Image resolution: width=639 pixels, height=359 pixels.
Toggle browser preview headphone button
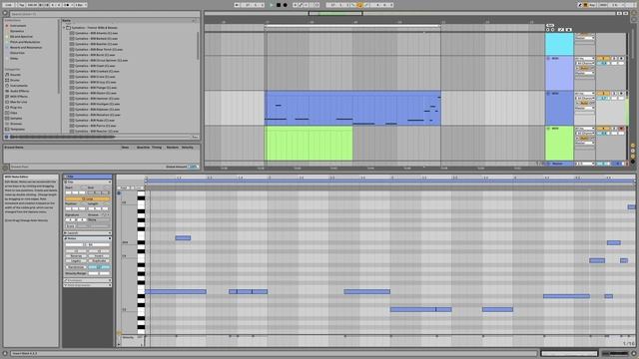[6, 137]
